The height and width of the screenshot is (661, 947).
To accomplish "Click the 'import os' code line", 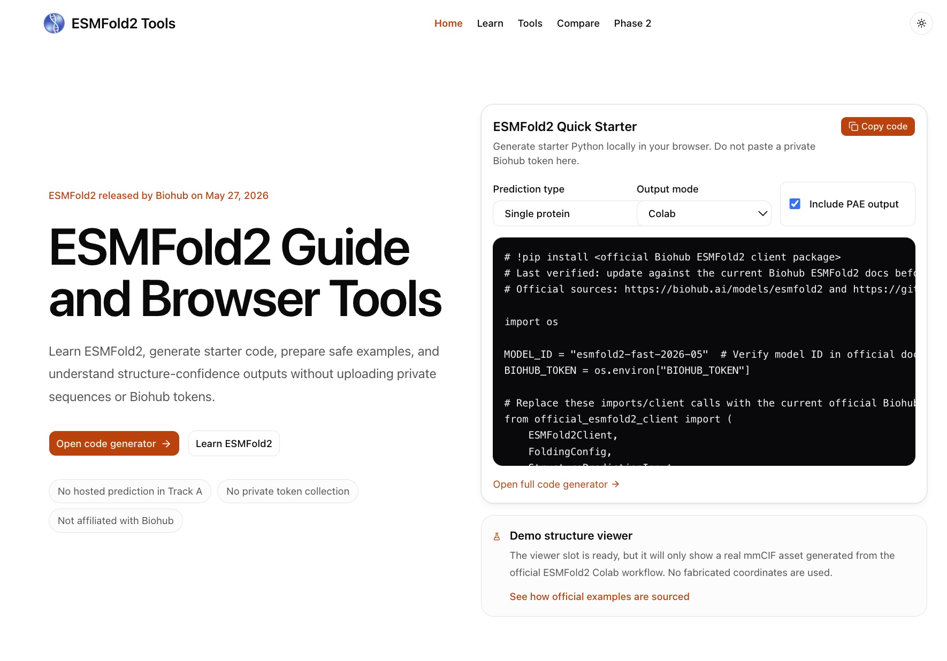I will (x=531, y=322).
